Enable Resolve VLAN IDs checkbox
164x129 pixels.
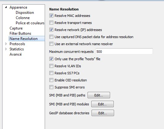point(51,66)
